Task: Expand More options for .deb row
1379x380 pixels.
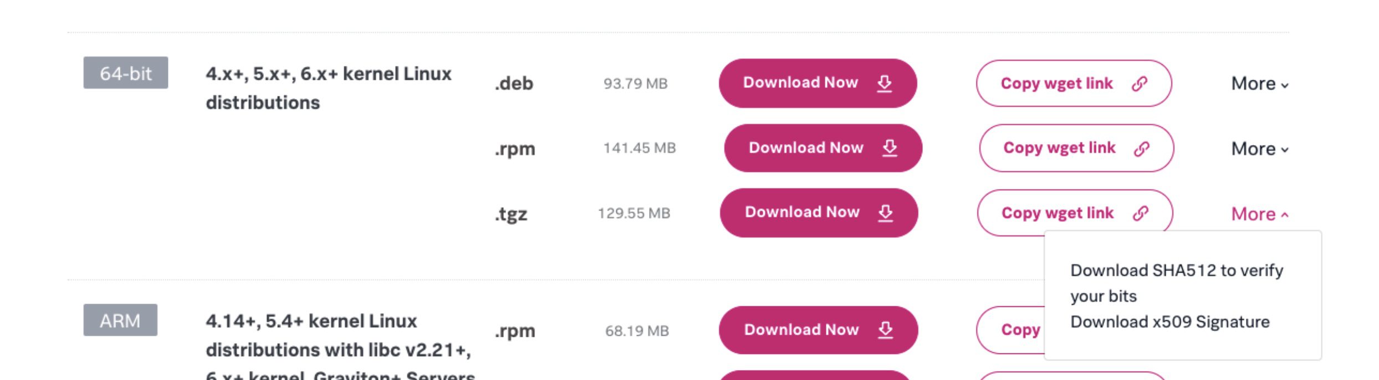Action: coord(1260,84)
